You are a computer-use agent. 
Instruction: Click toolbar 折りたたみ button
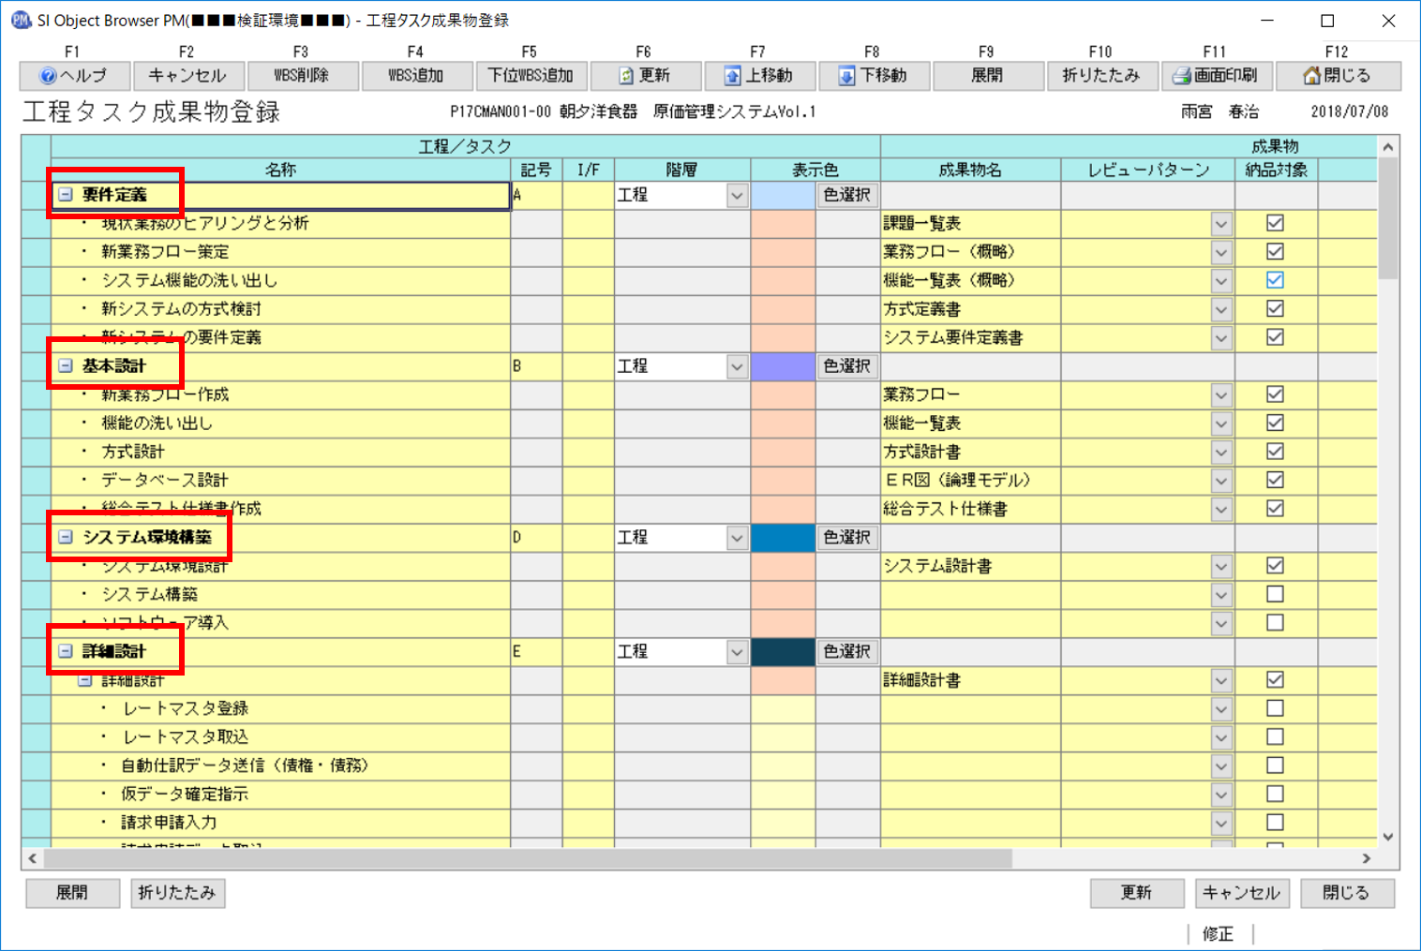coord(1101,76)
